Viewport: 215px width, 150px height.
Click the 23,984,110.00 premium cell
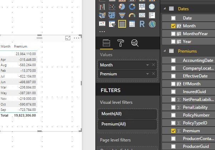pyautogui.click(x=26, y=54)
